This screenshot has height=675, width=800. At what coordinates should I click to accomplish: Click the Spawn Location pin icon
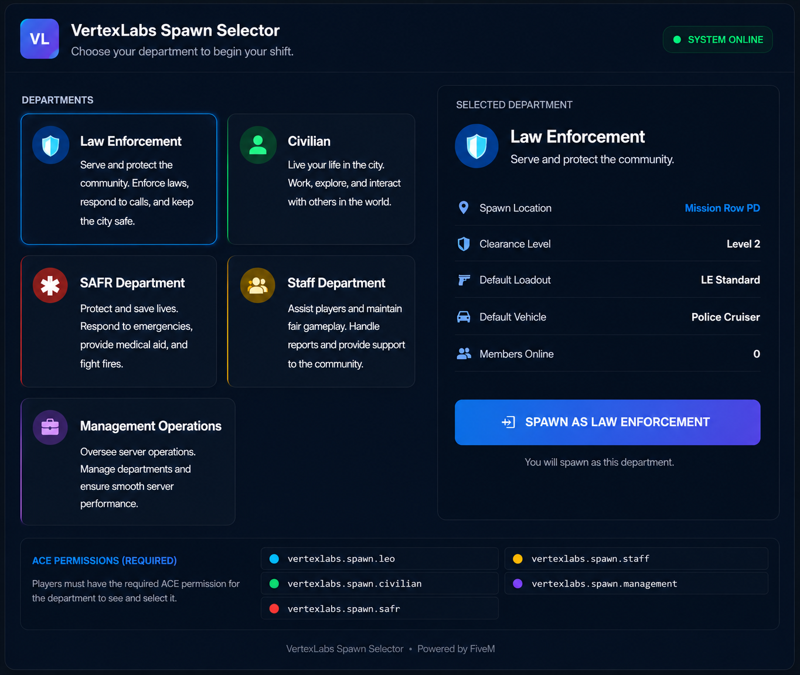(464, 207)
